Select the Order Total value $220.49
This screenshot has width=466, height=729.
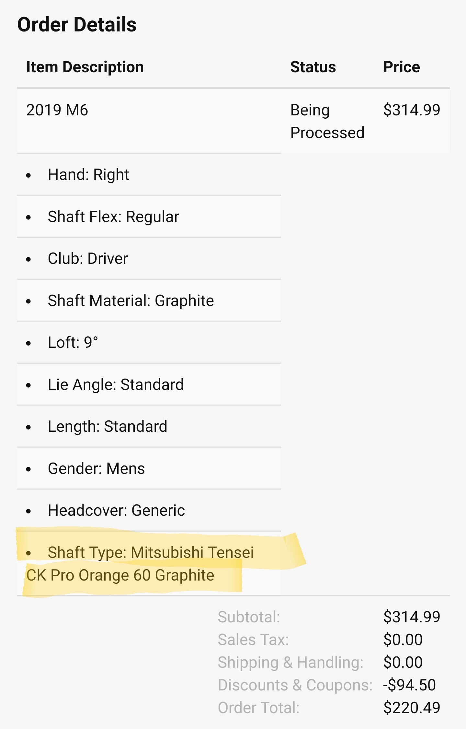pos(412,708)
